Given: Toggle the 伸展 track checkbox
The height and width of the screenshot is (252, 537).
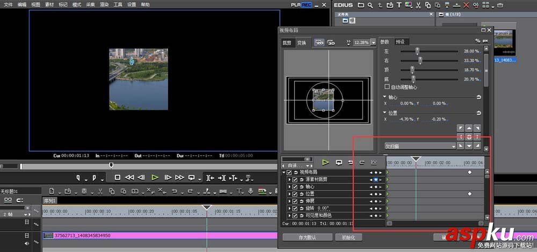Looking at the screenshot, I should 295,201.
